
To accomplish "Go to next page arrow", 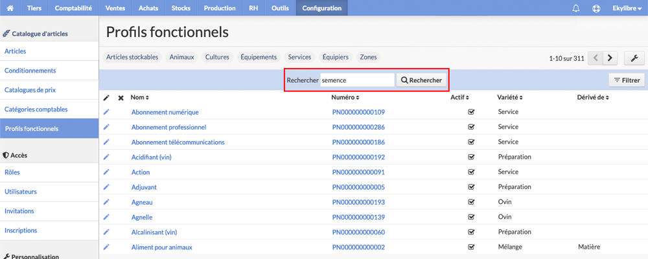I will 610,58.
